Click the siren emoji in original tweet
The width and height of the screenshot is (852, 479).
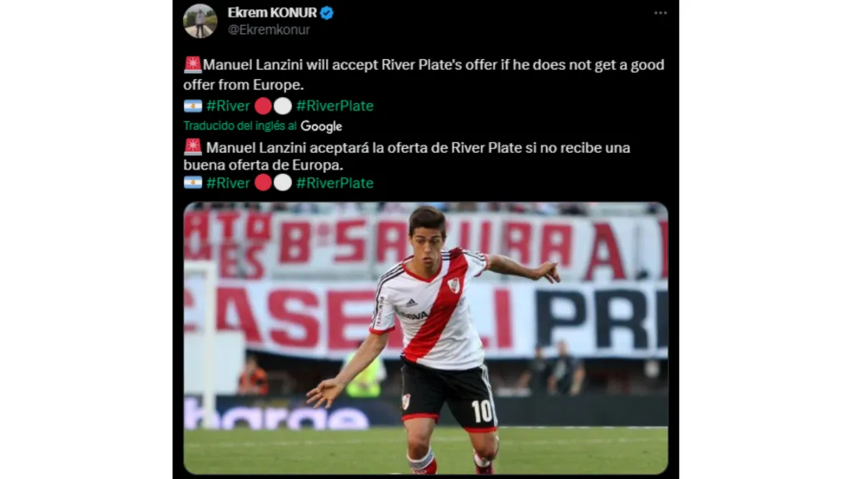coord(192,65)
